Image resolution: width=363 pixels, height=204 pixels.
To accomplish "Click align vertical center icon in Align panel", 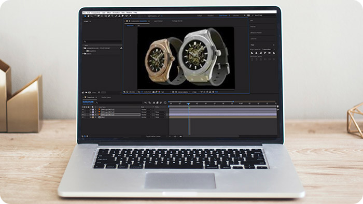I will (270, 53).
